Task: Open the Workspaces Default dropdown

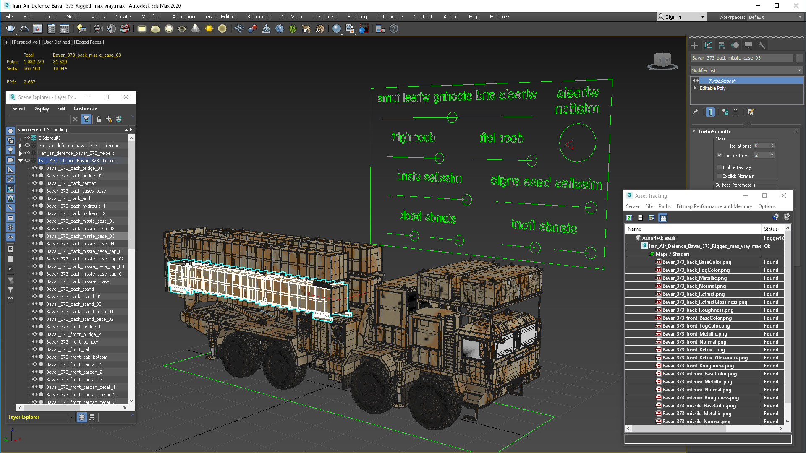Action: click(775, 17)
